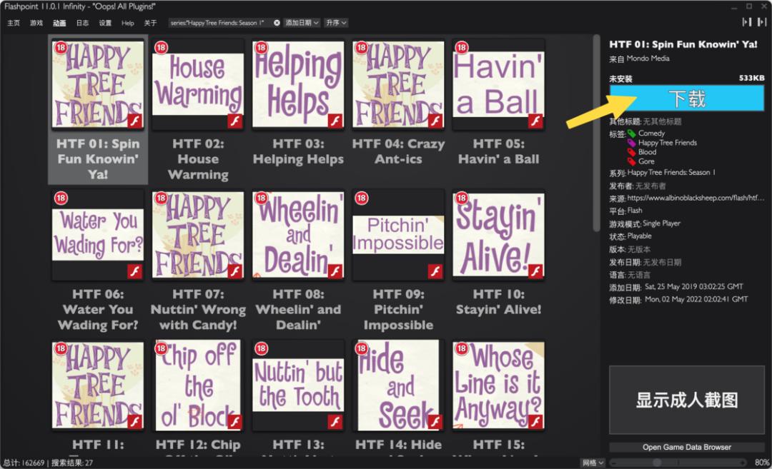The image size is (772, 469).
Task: Open the 日志 (Logs) tab
Action: pyautogui.click(x=82, y=23)
